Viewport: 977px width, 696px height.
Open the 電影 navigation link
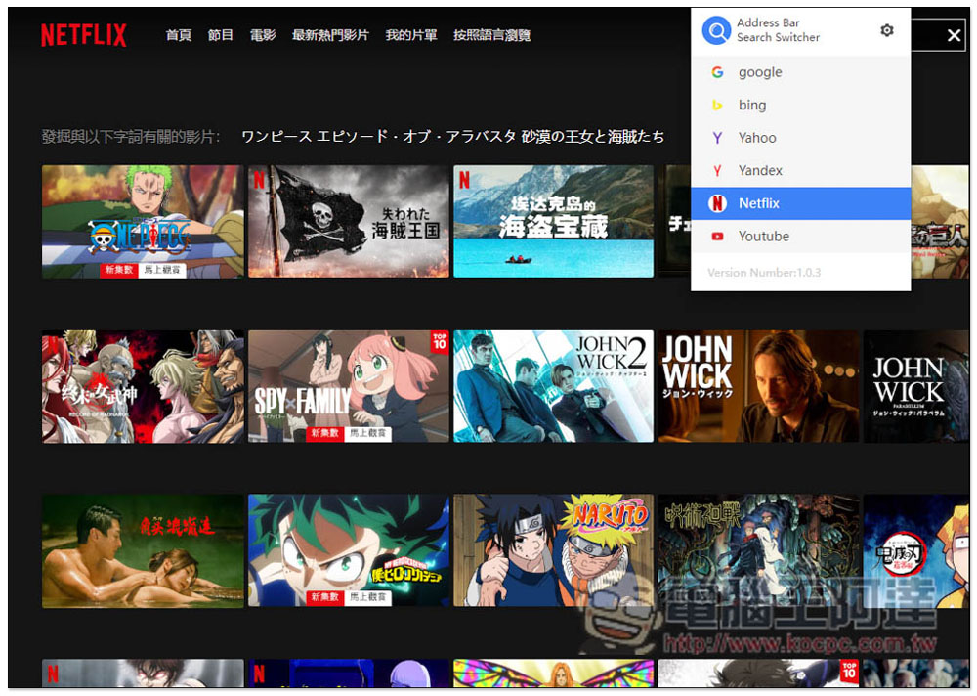pyautogui.click(x=263, y=35)
